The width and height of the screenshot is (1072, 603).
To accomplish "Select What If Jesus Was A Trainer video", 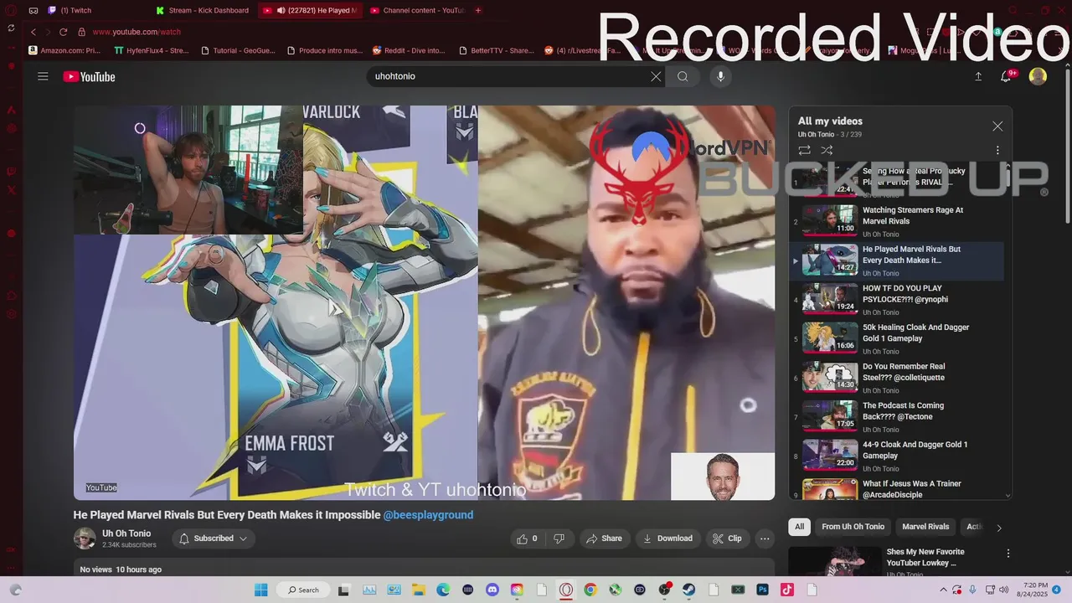I will point(896,489).
